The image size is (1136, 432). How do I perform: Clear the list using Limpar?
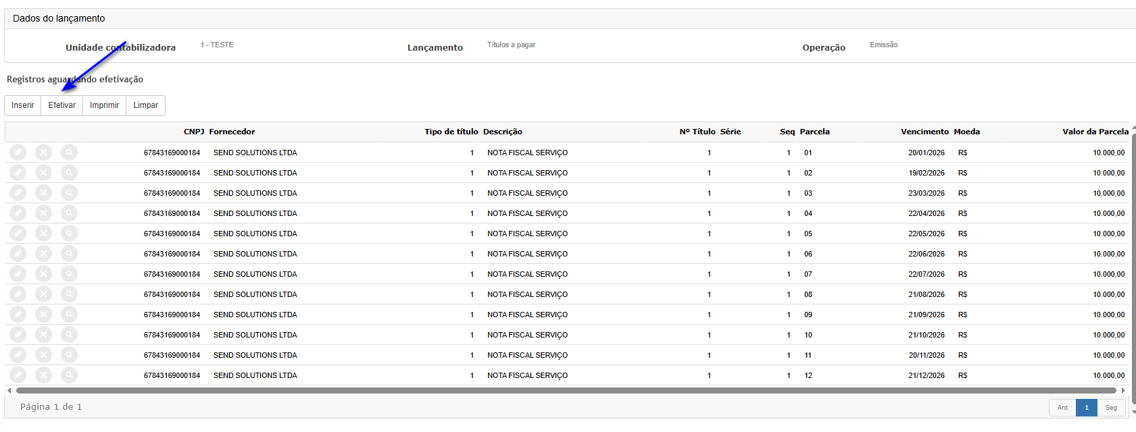click(x=145, y=105)
